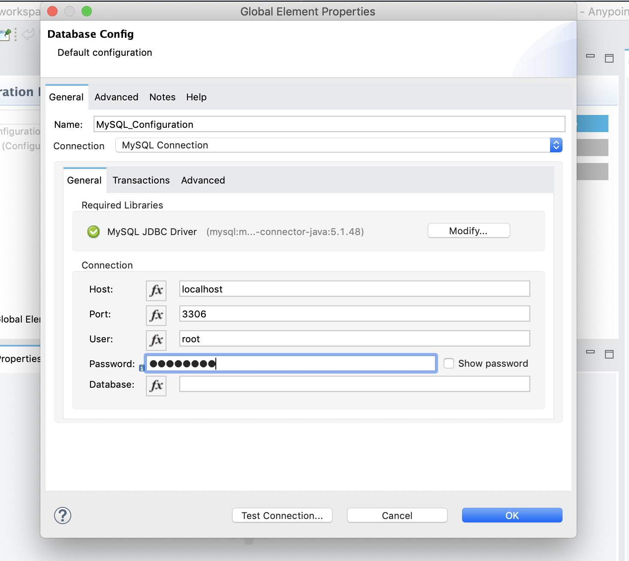Switch to the Transactions tab
629x561 pixels.
click(x=141, y=181)
